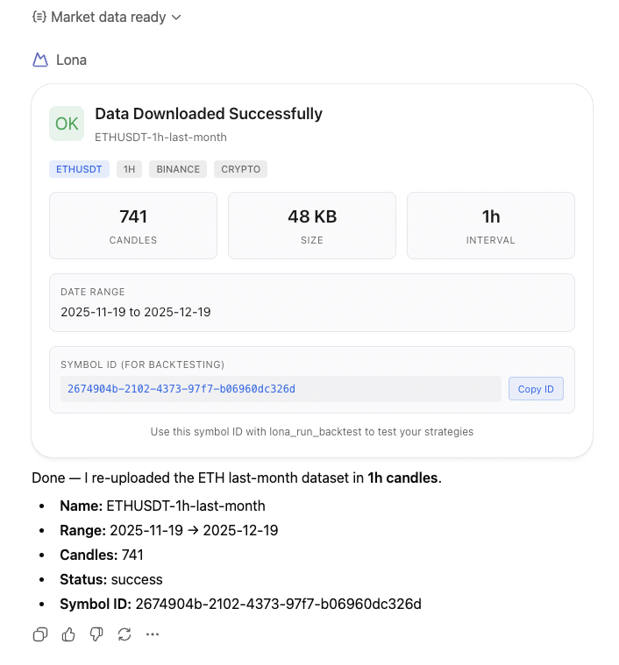Click the BINANCE exchange tag

pos(178,169)
